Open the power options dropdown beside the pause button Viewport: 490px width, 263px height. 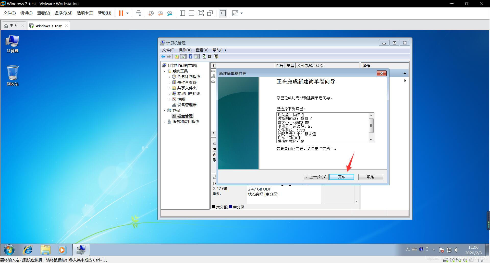[x=127, y=13]
